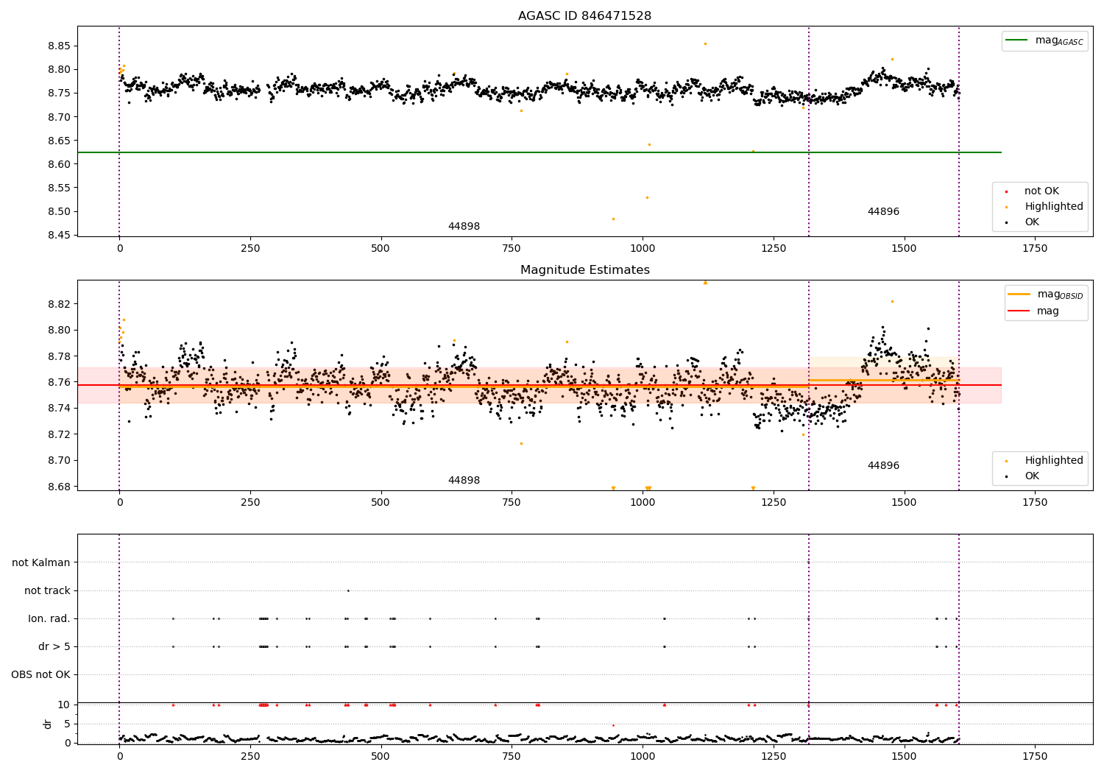Click 'OK' legend entry in Magnitude Estimates plot
This screenshot has height=773, width=1104.
click(1032, 476)
